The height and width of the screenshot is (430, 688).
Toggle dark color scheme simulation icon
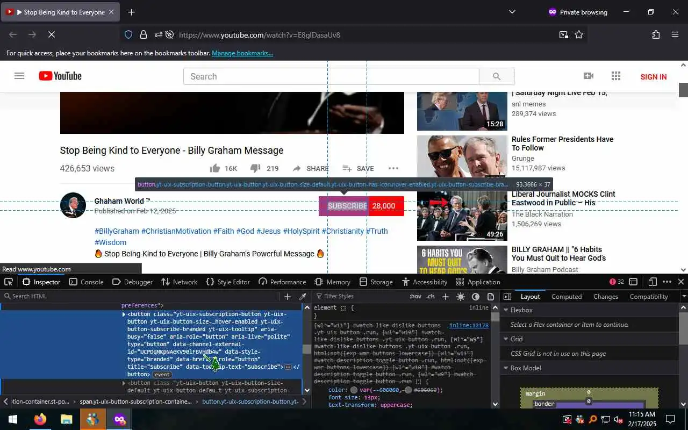pos(476,297)
